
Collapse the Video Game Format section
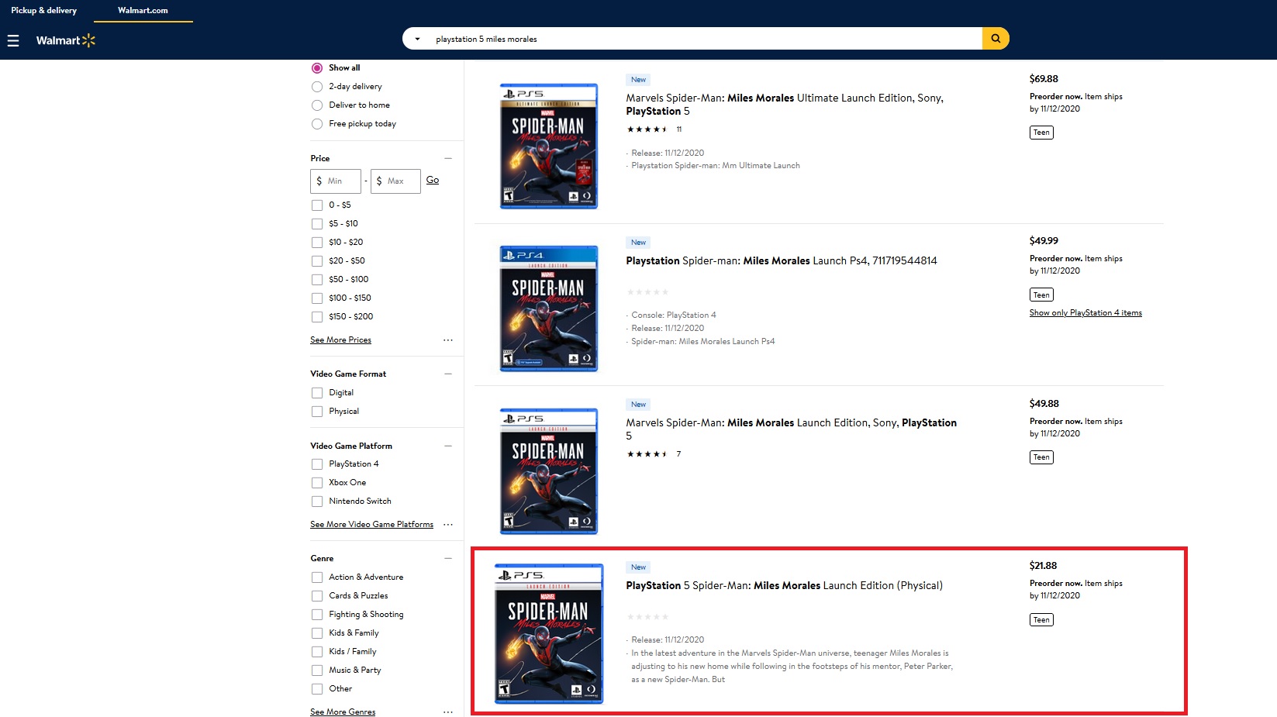pyautogui.click(x=448, y=374)
